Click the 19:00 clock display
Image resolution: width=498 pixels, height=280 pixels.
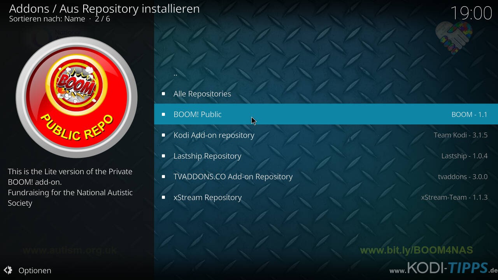[x=471, y=13]
